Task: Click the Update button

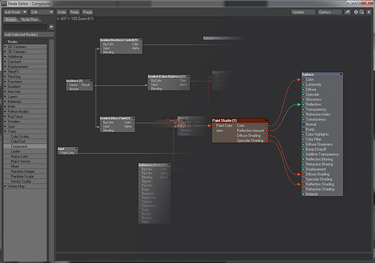Action: pos(303,12)
